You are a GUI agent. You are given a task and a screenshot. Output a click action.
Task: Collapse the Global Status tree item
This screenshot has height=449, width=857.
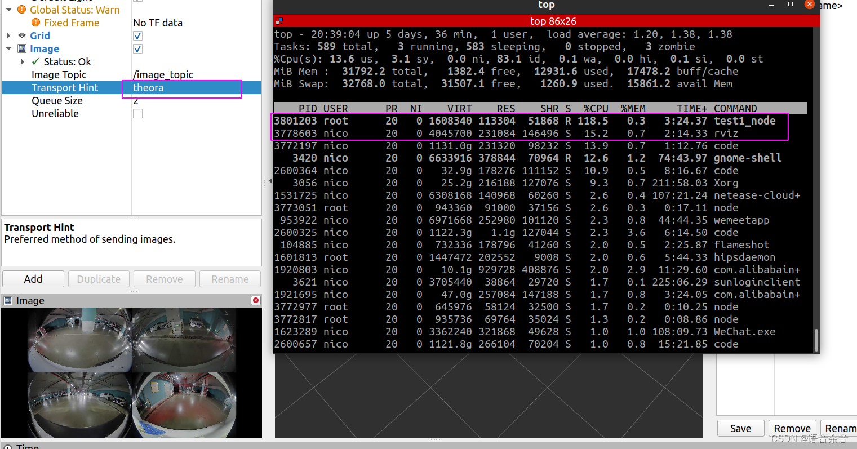tap(8, 10)
